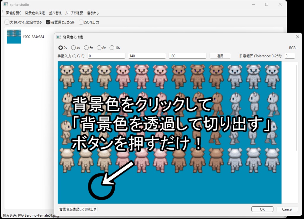Open the 書き出し menu item
Image resolution: width=304 pixels, height=219 pixels.
[x=93, y=13]
